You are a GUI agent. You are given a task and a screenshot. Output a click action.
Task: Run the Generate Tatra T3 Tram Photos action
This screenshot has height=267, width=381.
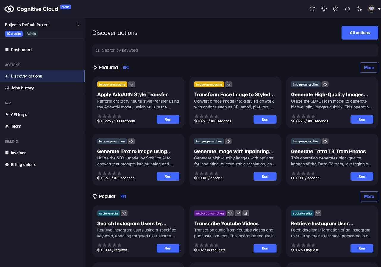pos(362,176)
